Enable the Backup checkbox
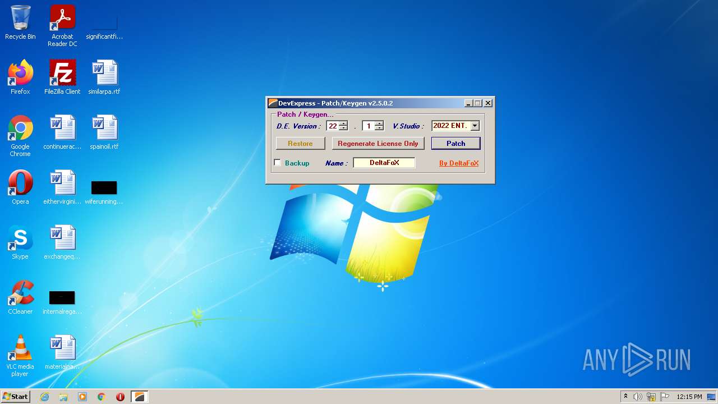 [x=277, y=163]
